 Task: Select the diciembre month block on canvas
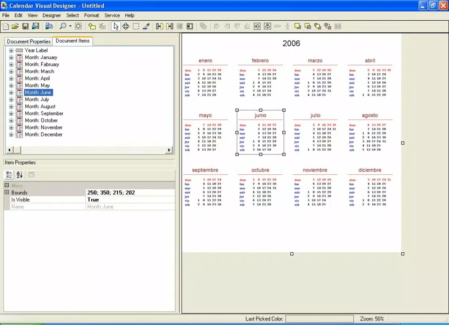pos(370,187)
